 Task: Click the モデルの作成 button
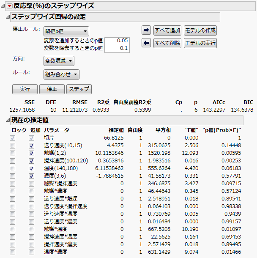click(x=200, y=30)
